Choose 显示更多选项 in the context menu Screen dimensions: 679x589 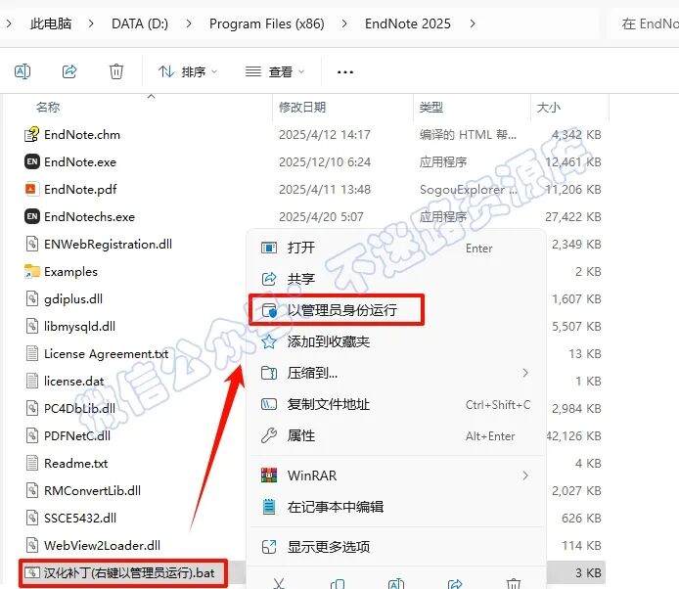[396, 547]
